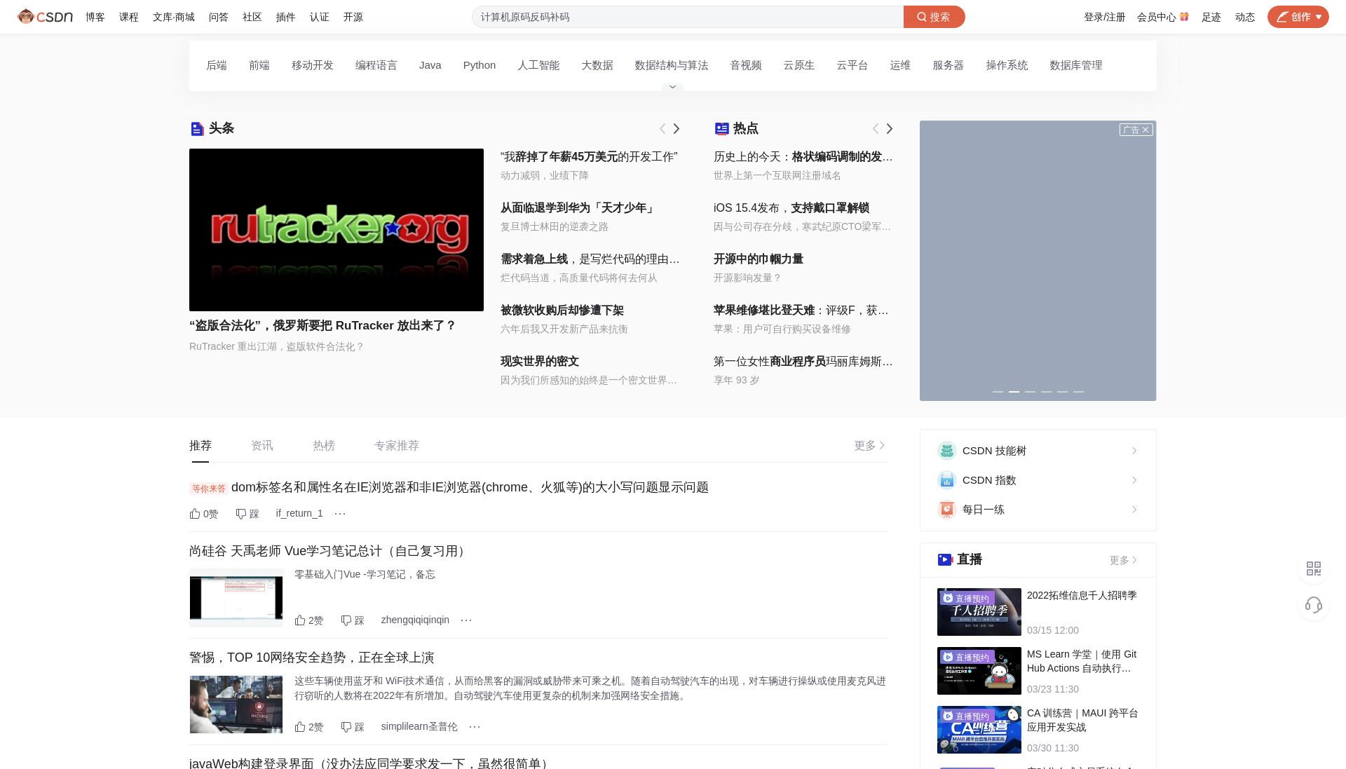Click 更多 beside the feed tabs
1346x769 pixels.
[870, 446]
